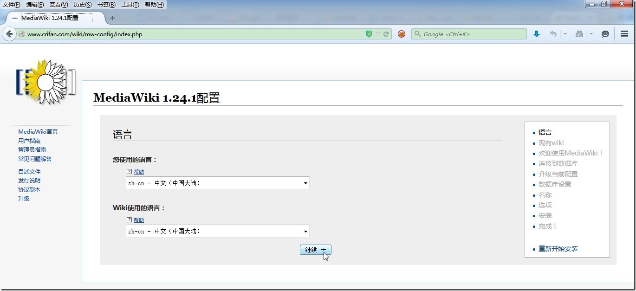Click 帮助 link under 您使用的语言
Screen dimensions: 636x291
(x=139, y=172)
